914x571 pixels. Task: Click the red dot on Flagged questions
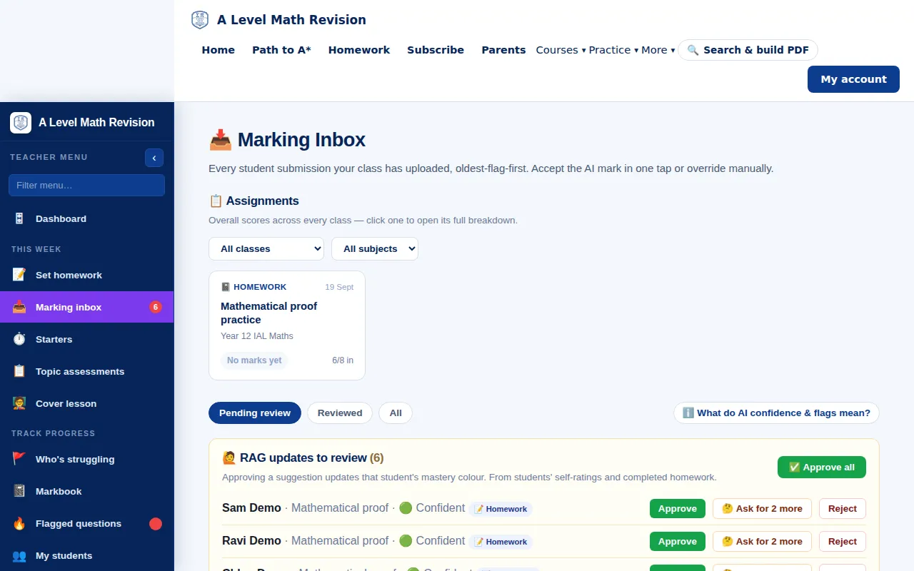click(x=156, y=524)
